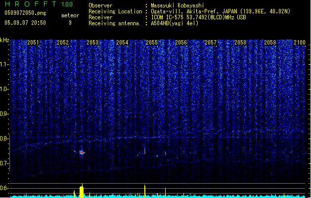The width and height of the screenshot is (311, 198).
Task: Select the file name 0509072050.png
Action: (25, 13)
